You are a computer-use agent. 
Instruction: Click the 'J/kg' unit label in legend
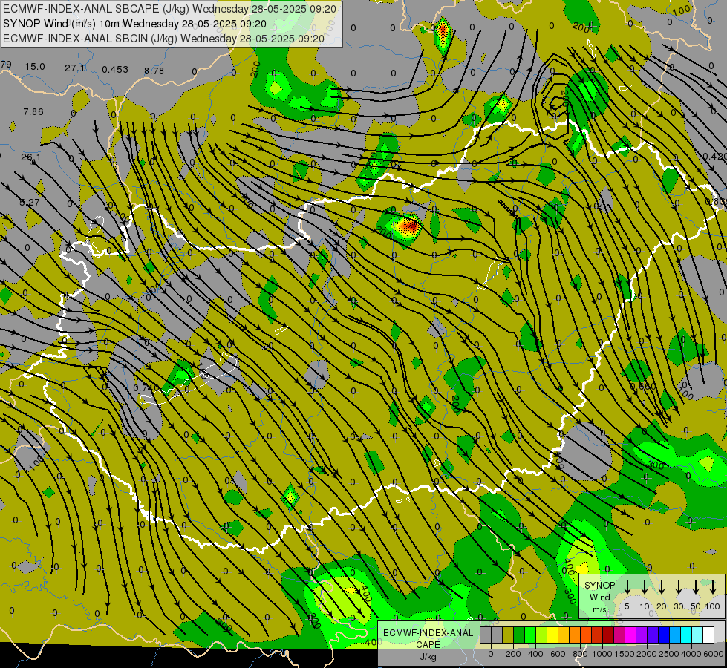(428, 657)
